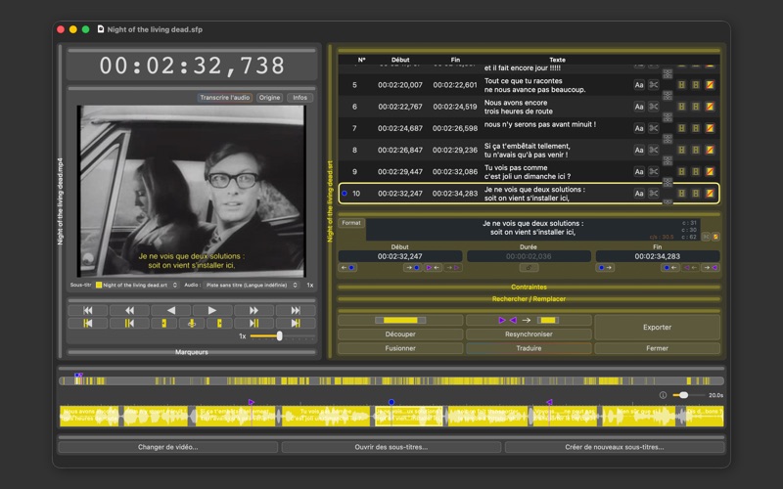Screen dimensions: 783x489
Task: Click the Début timecode field 00:02:32,247
Action: tap(400, 256)
